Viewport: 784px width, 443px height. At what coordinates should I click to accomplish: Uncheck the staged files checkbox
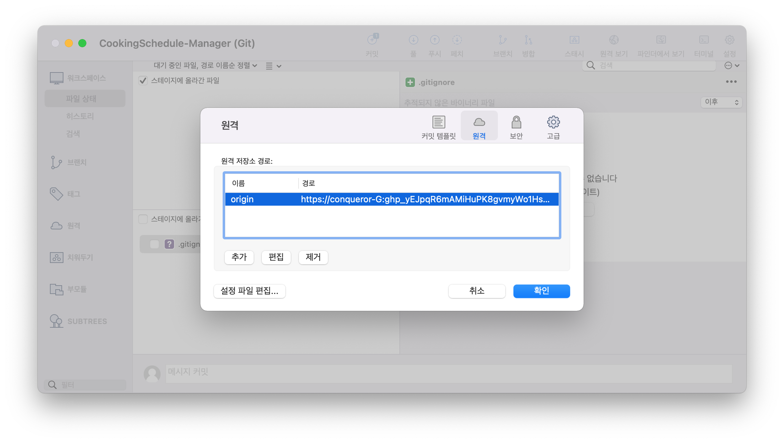coord(143,81)
